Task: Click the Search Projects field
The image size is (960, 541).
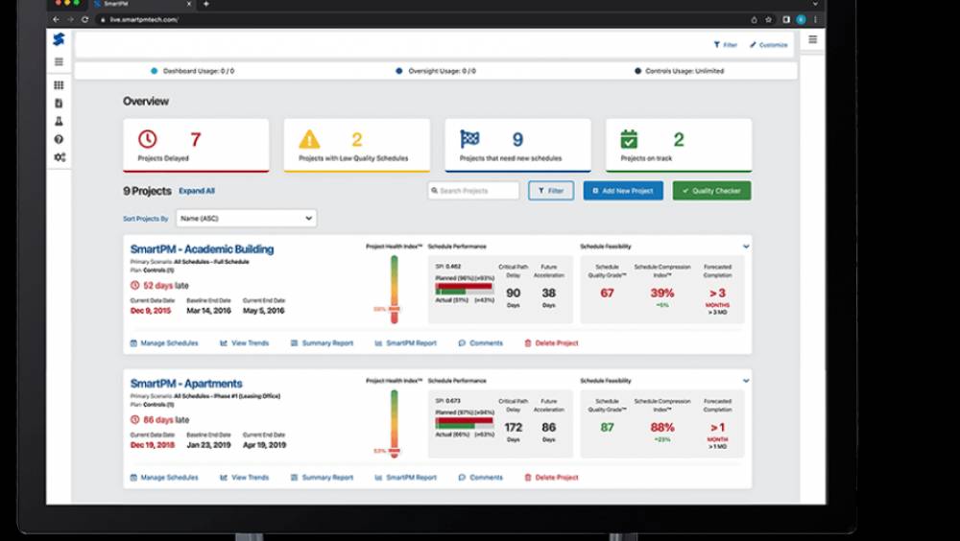Action: [473, 190]
